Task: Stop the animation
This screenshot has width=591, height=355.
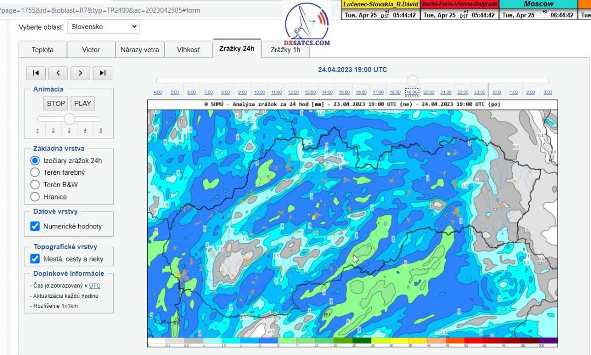Action: pyautogui.click(x=56, y=103)
